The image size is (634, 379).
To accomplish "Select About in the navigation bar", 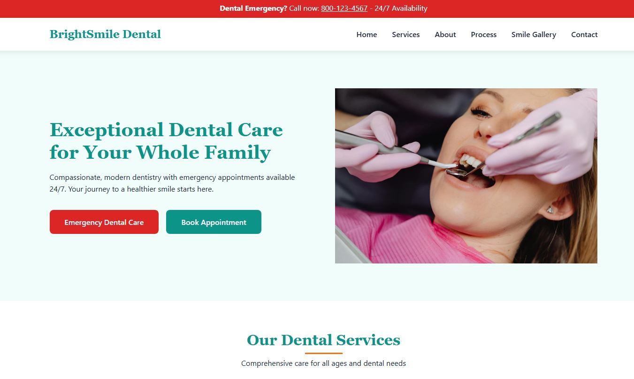I will [x=445, y=35].
